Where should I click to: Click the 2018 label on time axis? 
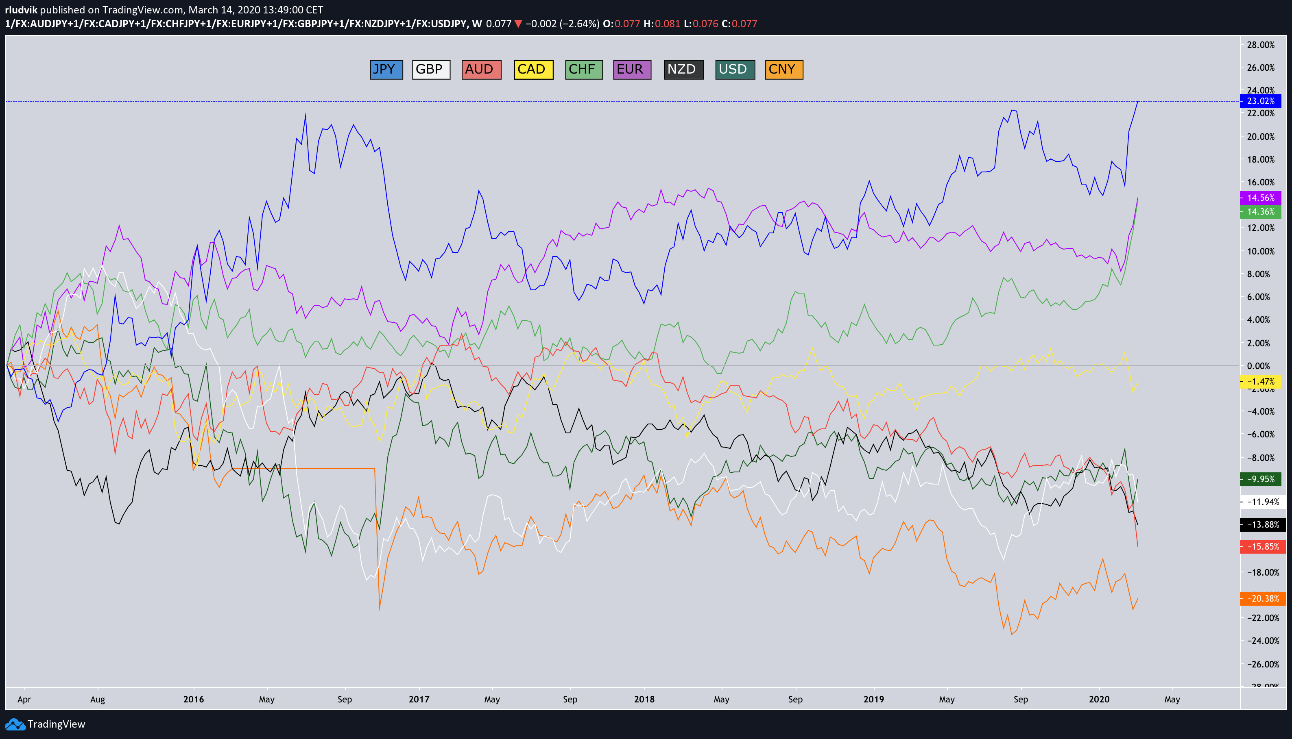point(644,700)
